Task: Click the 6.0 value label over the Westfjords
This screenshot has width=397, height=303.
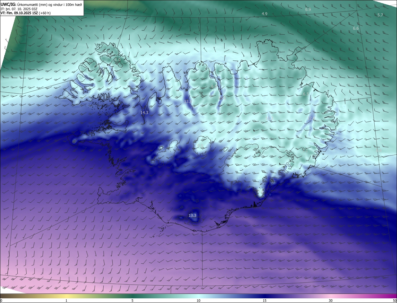Action: pos(117,59)
